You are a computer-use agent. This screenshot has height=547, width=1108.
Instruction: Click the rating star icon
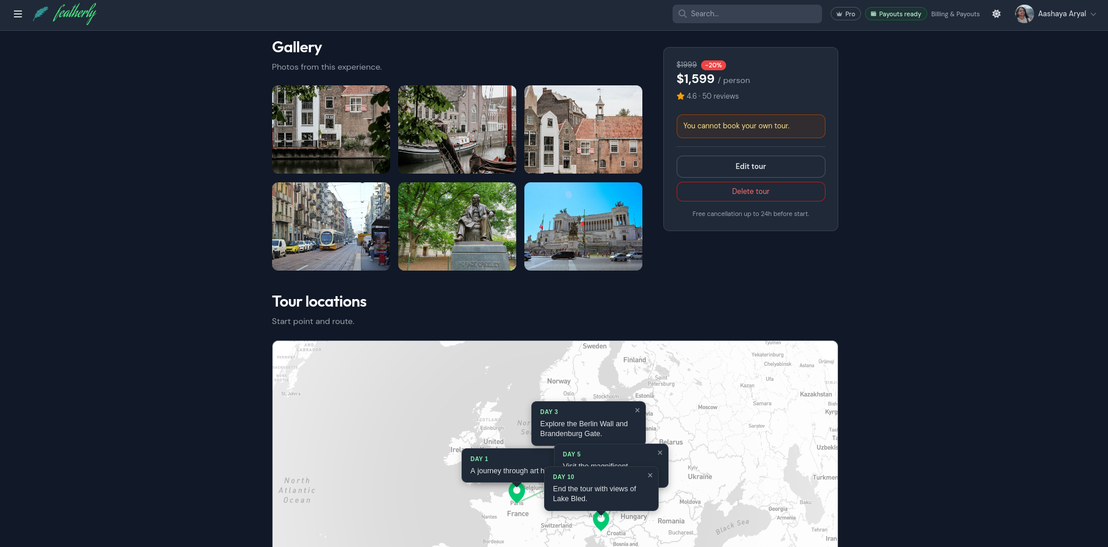coord(680,96)
